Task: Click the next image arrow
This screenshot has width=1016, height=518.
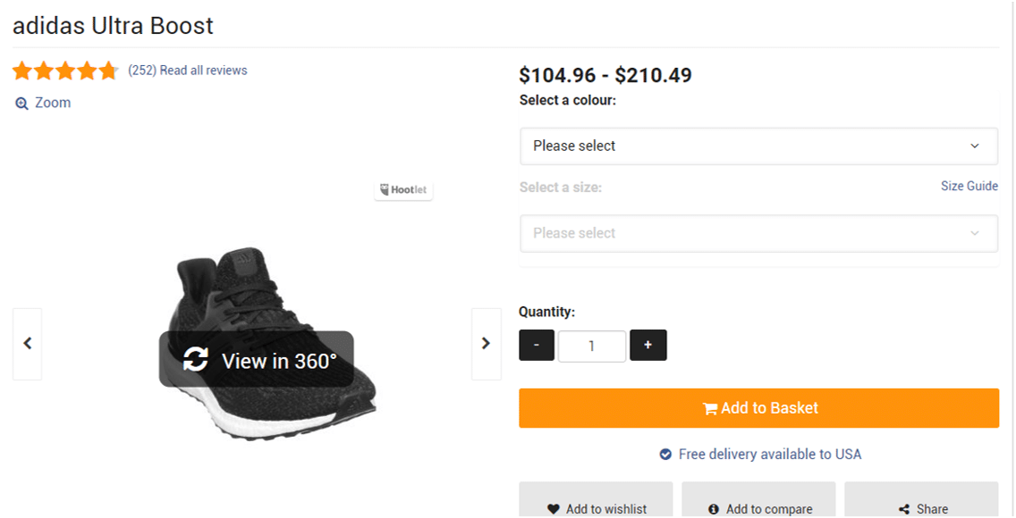Action: (486, 343)
